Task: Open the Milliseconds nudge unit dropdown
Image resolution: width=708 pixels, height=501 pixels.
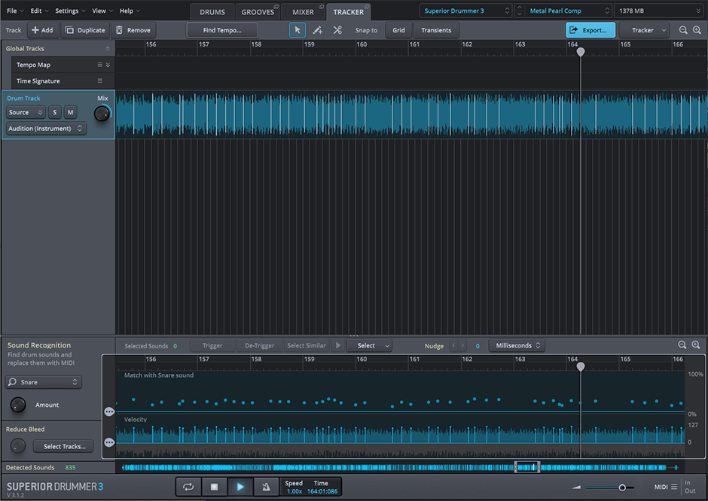Action: pos(517,346)
